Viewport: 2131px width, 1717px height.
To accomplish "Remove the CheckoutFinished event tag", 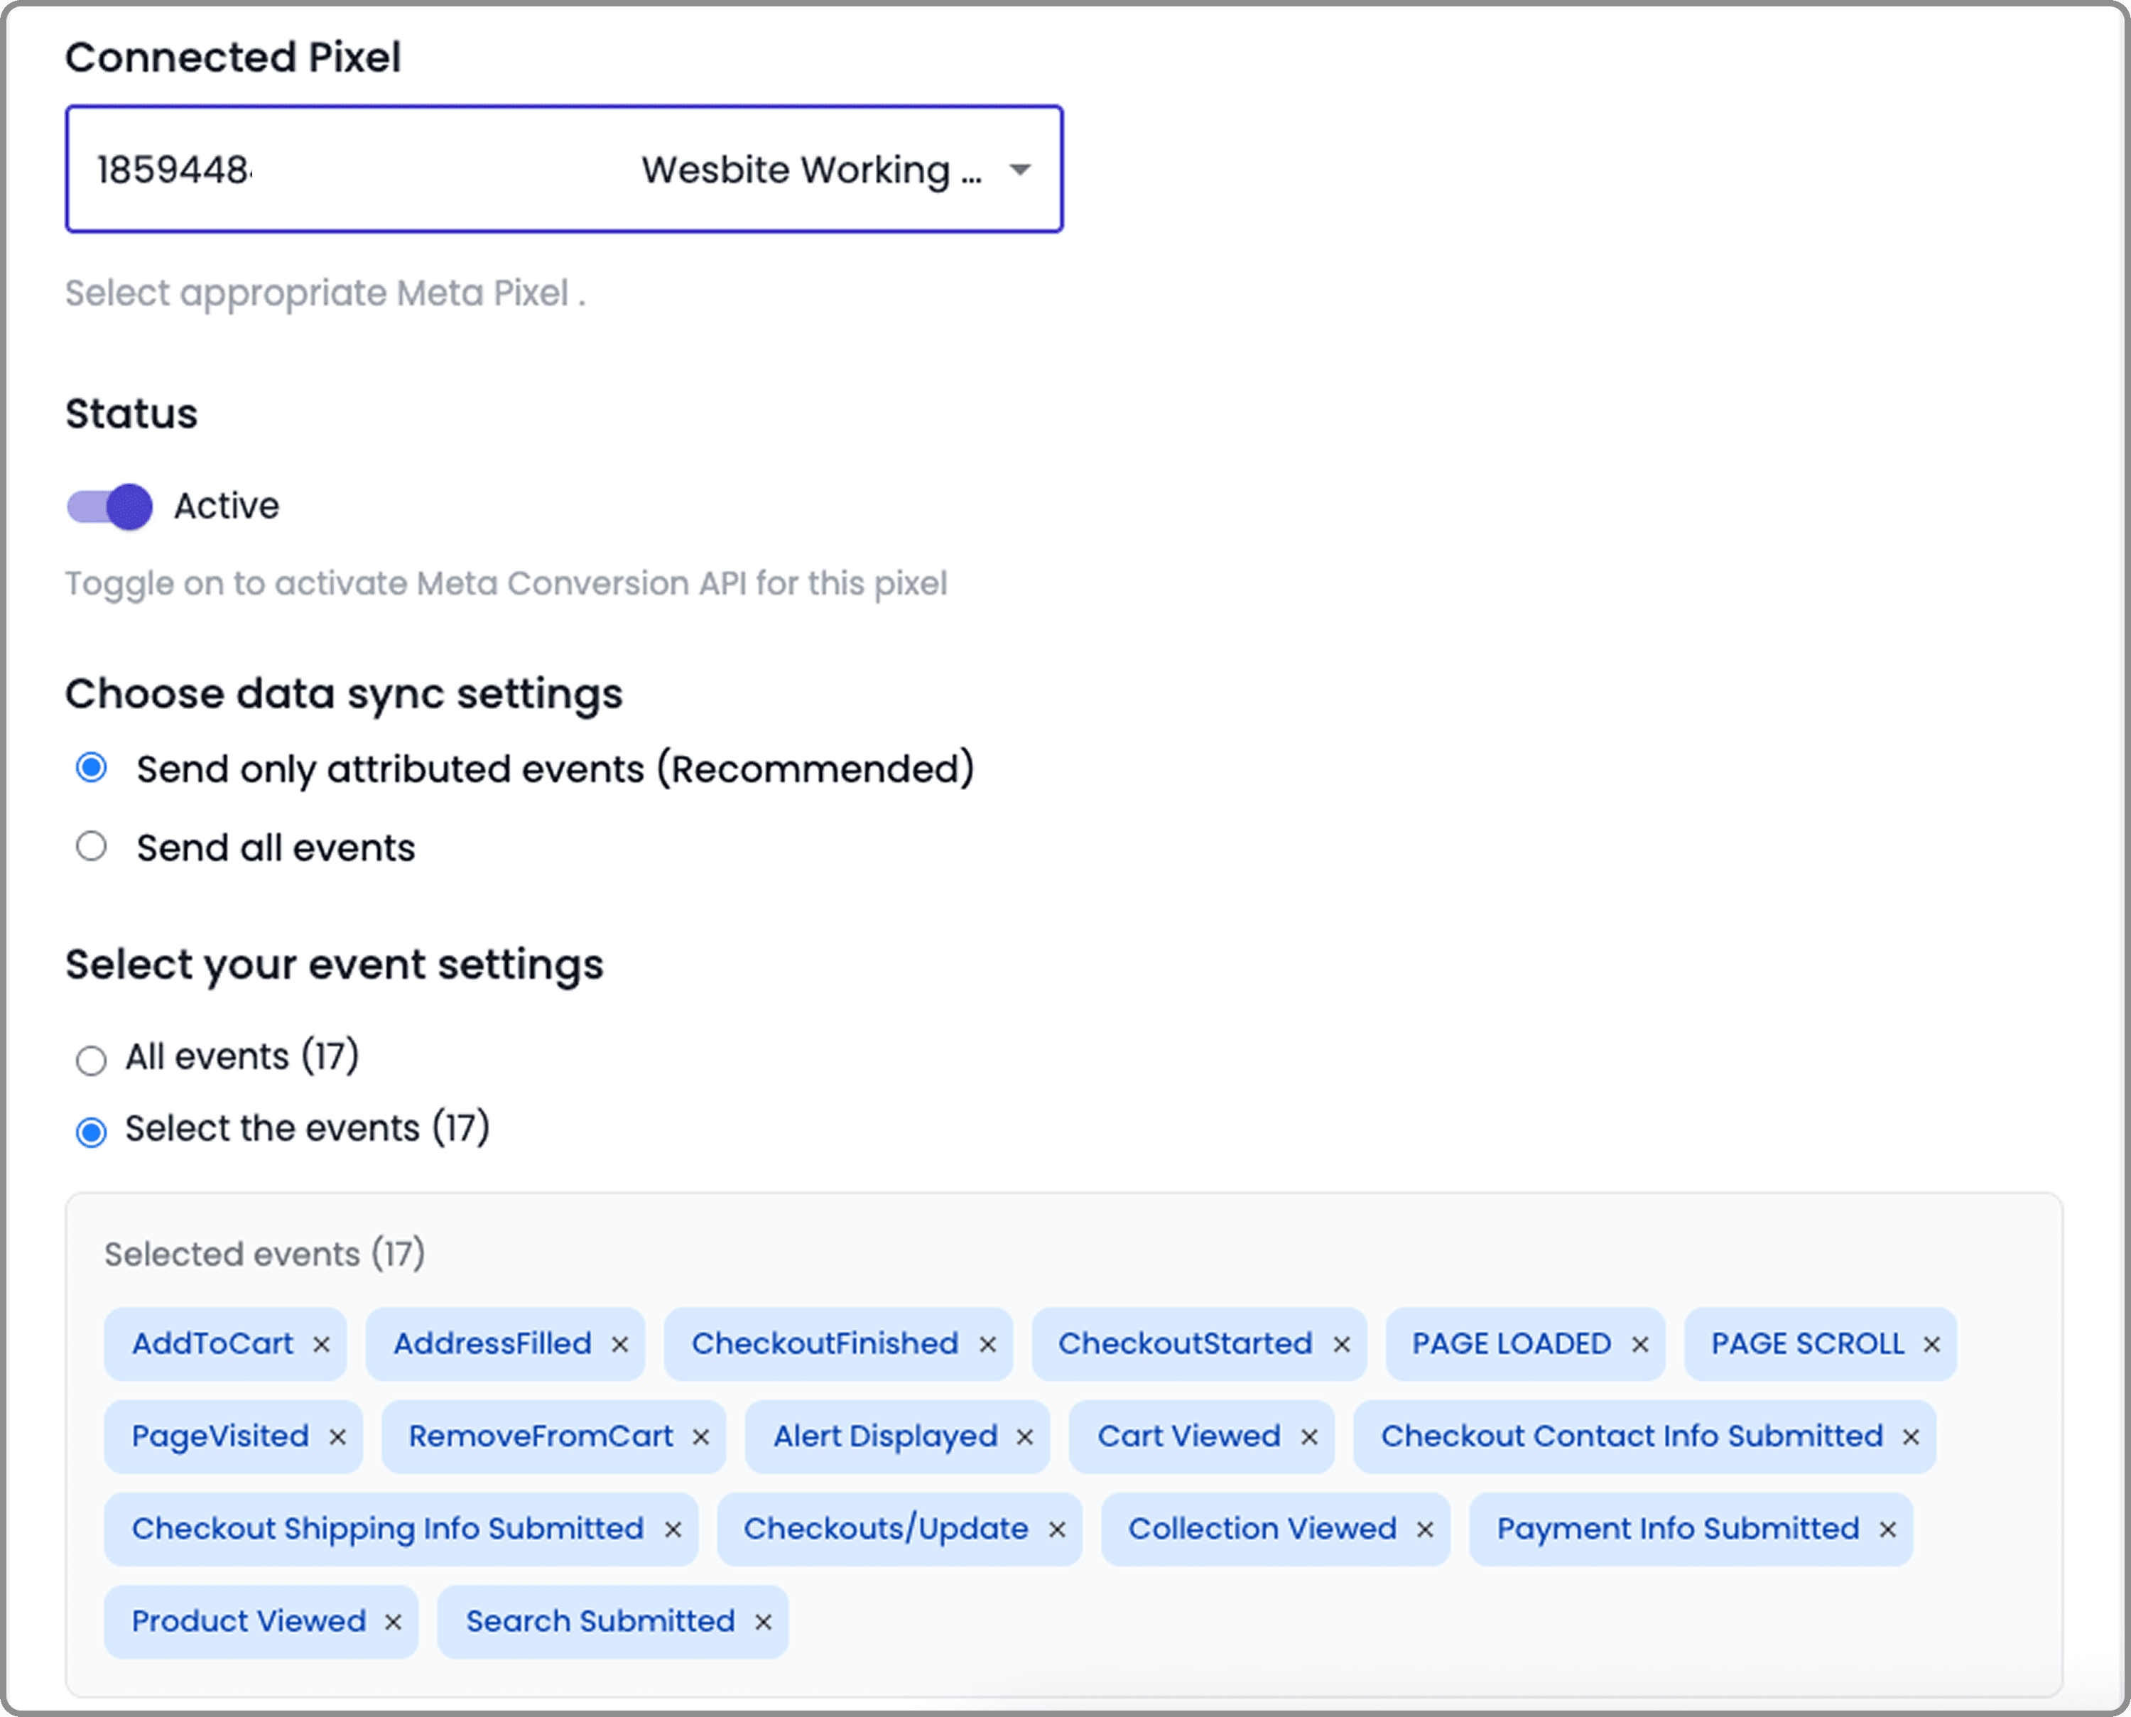I will (x=988, y=1344).
